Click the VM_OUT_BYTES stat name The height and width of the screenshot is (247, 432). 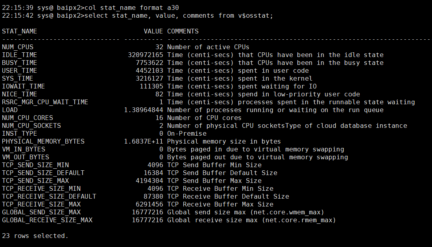coord(25,157)
